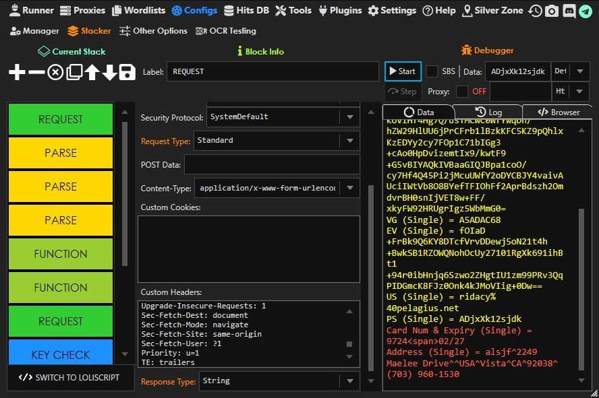Viewport: 599px width, 398px height.
Task: Move the selected block up
Action: point(92,72)
